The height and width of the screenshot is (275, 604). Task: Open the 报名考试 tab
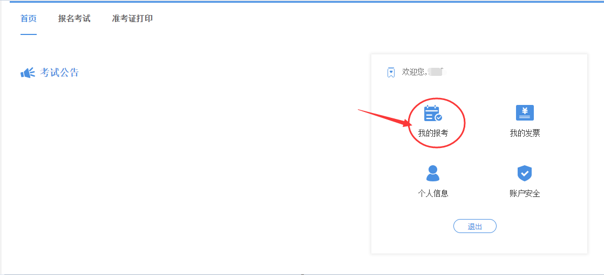(74, 19)
